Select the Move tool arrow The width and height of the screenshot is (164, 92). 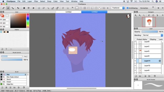pyautogui.click(x=18, y=8)
